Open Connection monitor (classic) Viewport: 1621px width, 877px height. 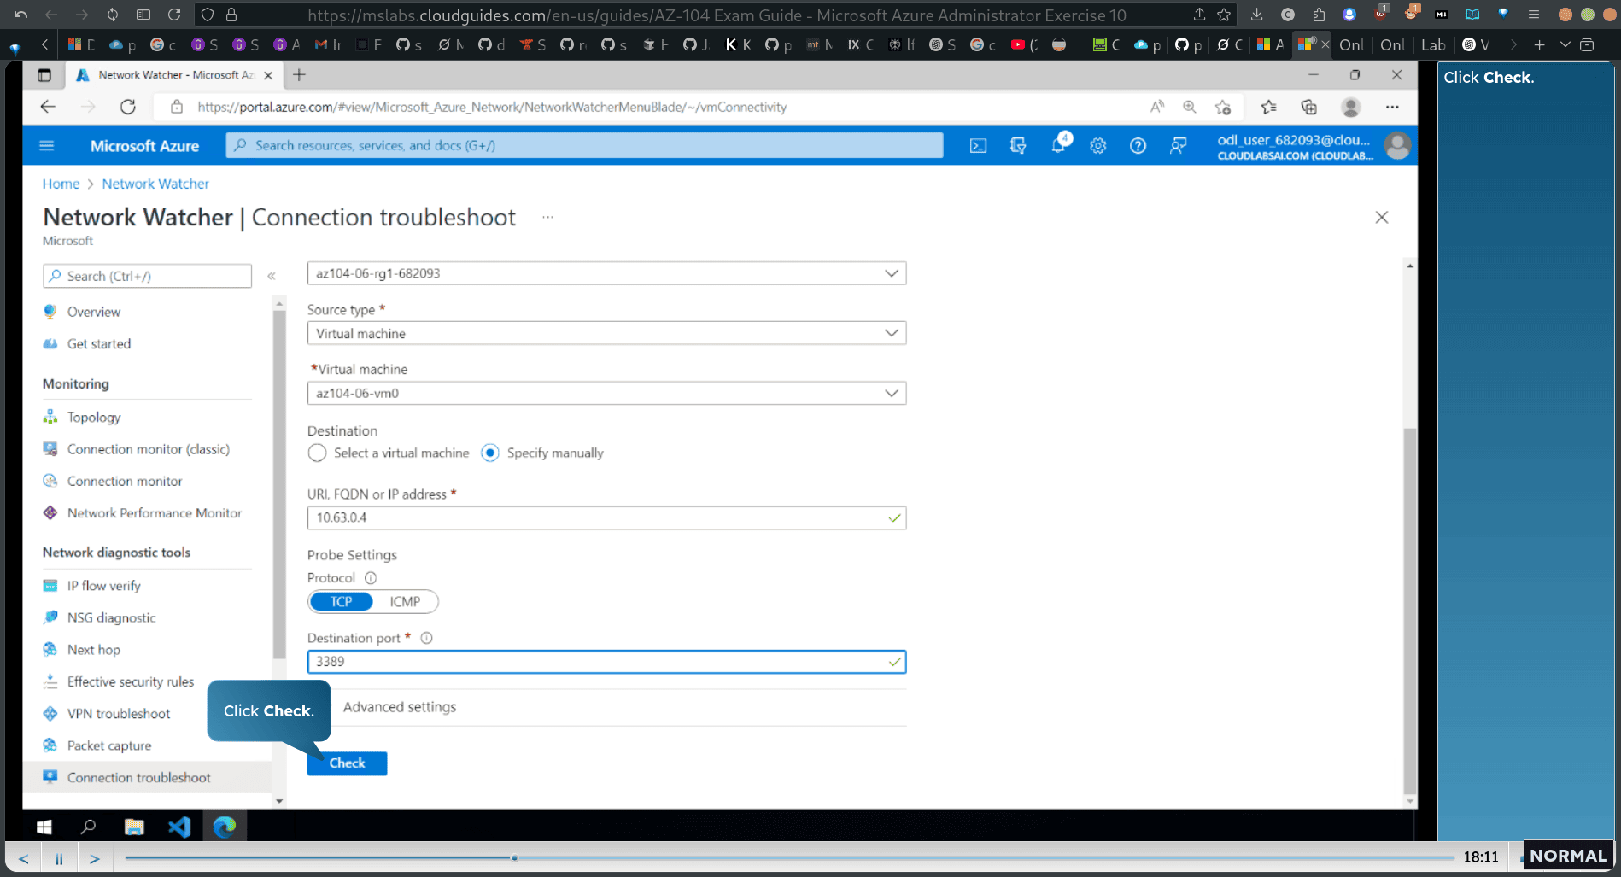tap(148, 449)
